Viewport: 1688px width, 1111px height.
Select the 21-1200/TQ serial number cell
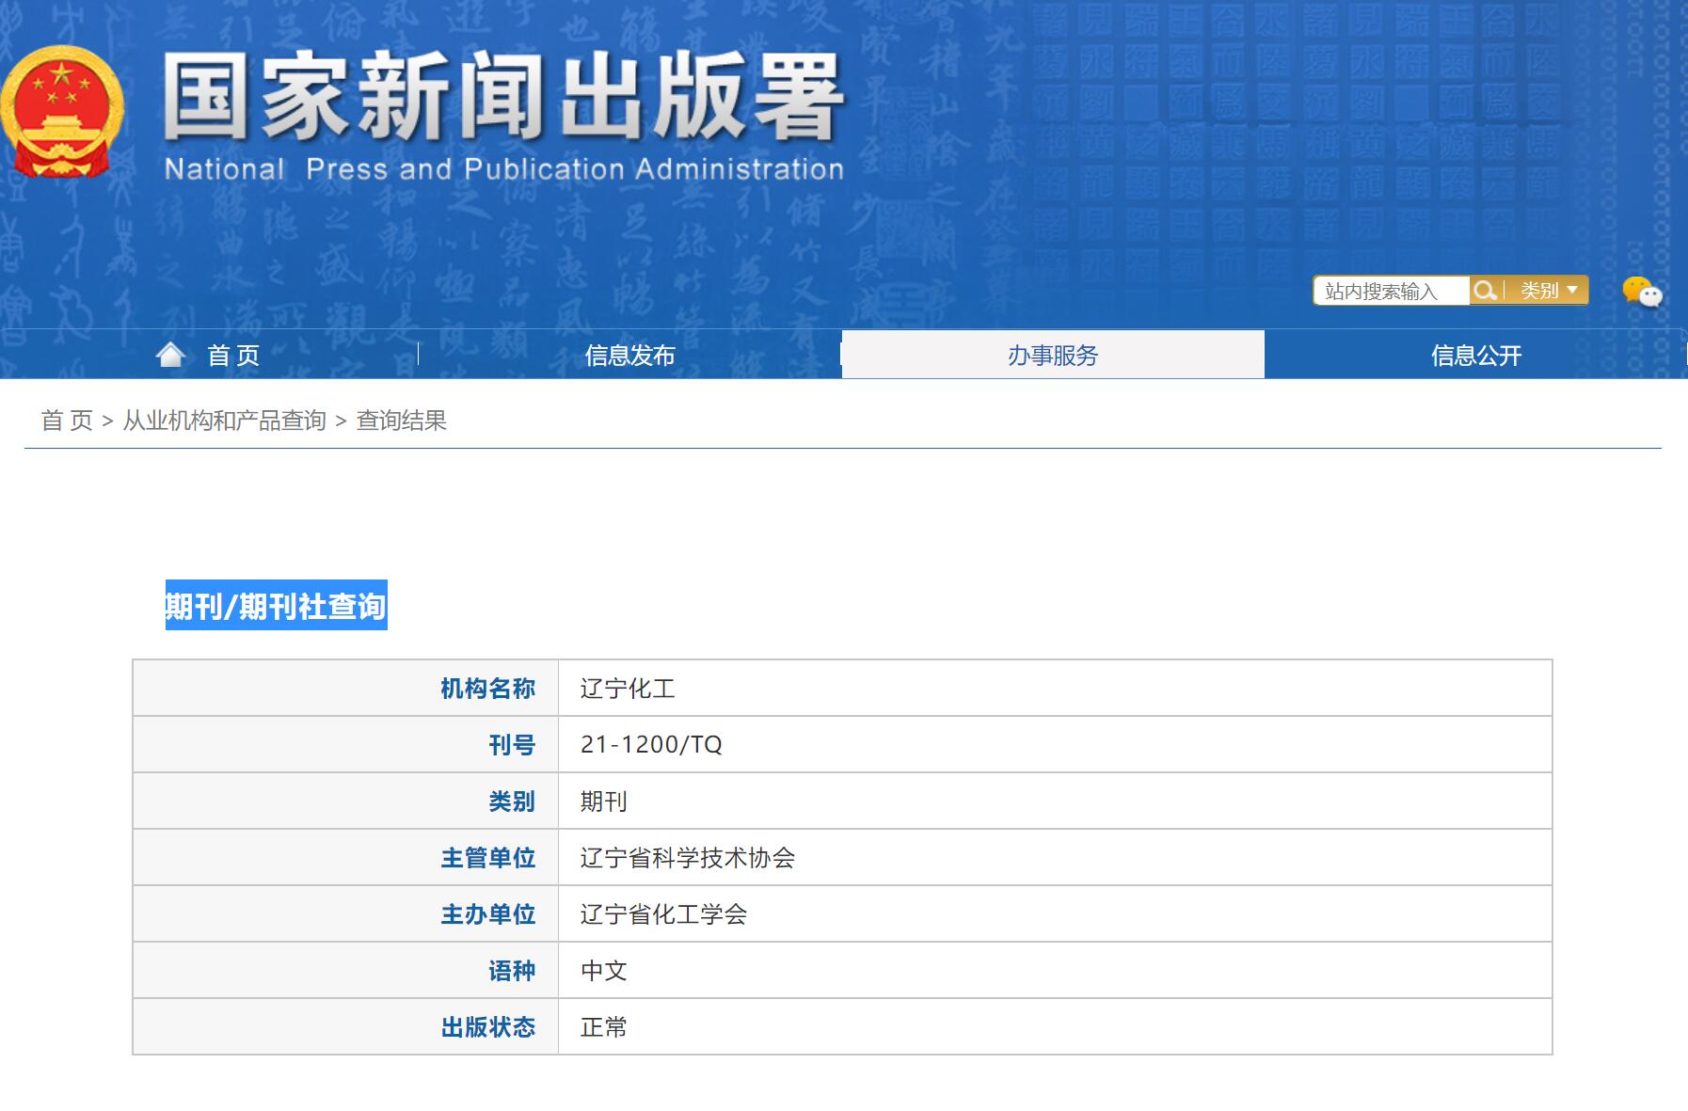[651, 745]
